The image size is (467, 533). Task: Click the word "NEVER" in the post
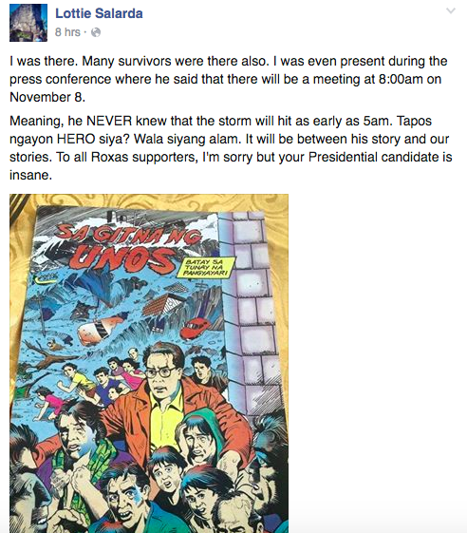[109, 121]
